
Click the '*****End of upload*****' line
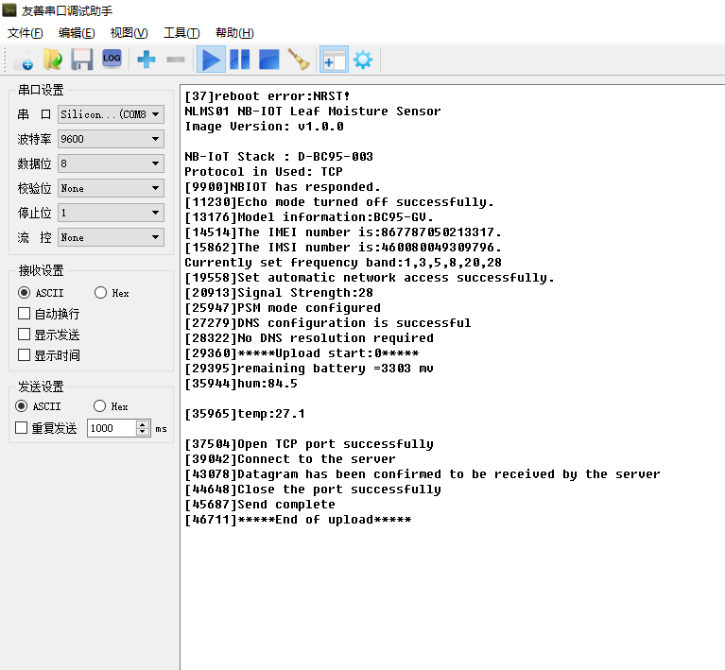tap(298, 519)
